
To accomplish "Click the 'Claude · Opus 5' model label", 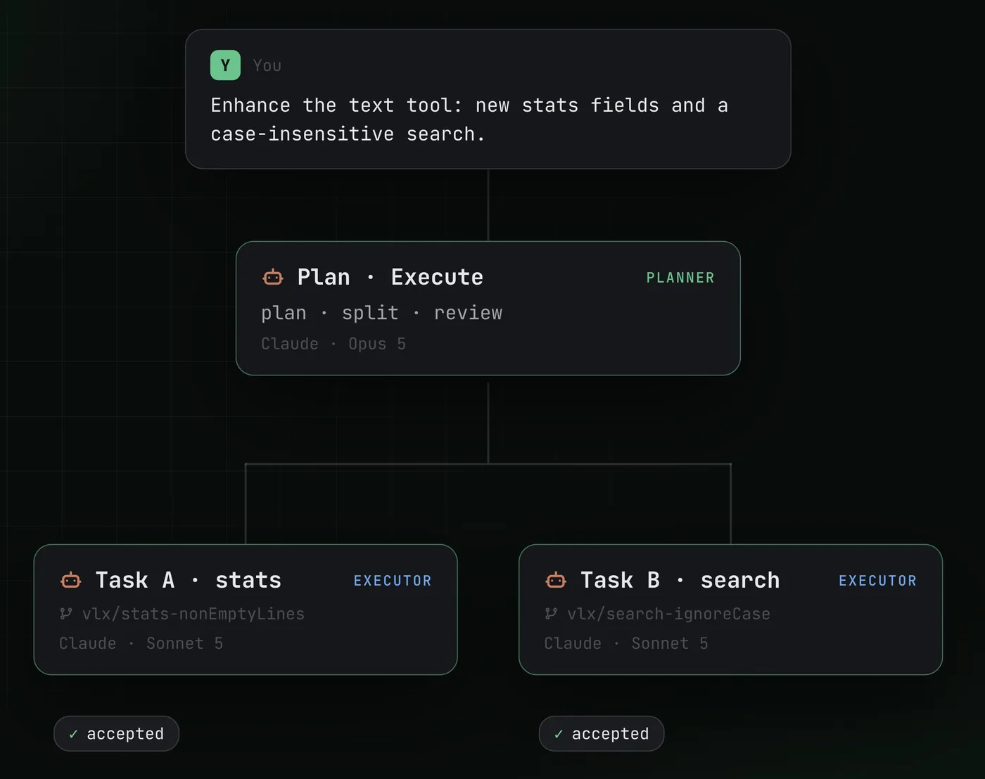I will [x=333, y=344].
